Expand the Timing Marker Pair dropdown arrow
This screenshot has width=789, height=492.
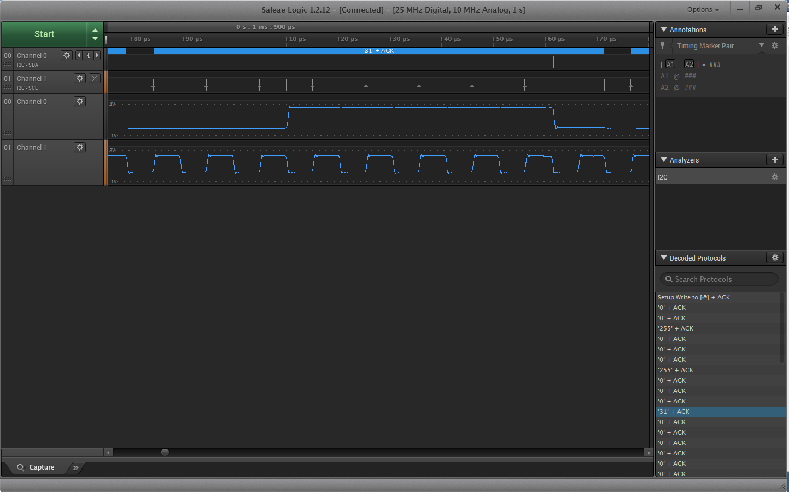point(762,45)
